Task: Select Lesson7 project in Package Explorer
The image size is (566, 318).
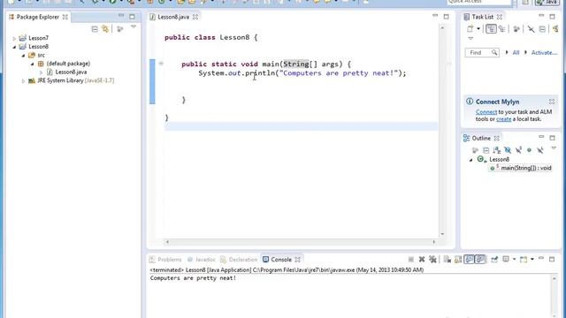Action: click(x=38, y=38)
